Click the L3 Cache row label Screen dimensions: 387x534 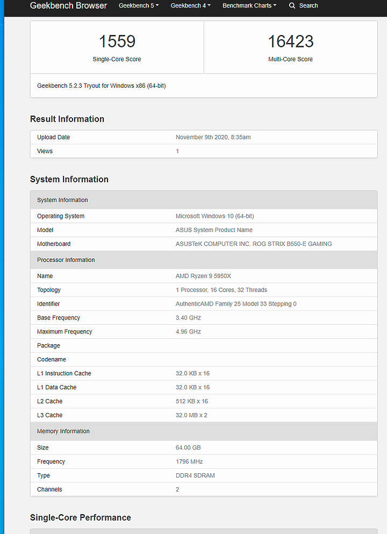49,416
